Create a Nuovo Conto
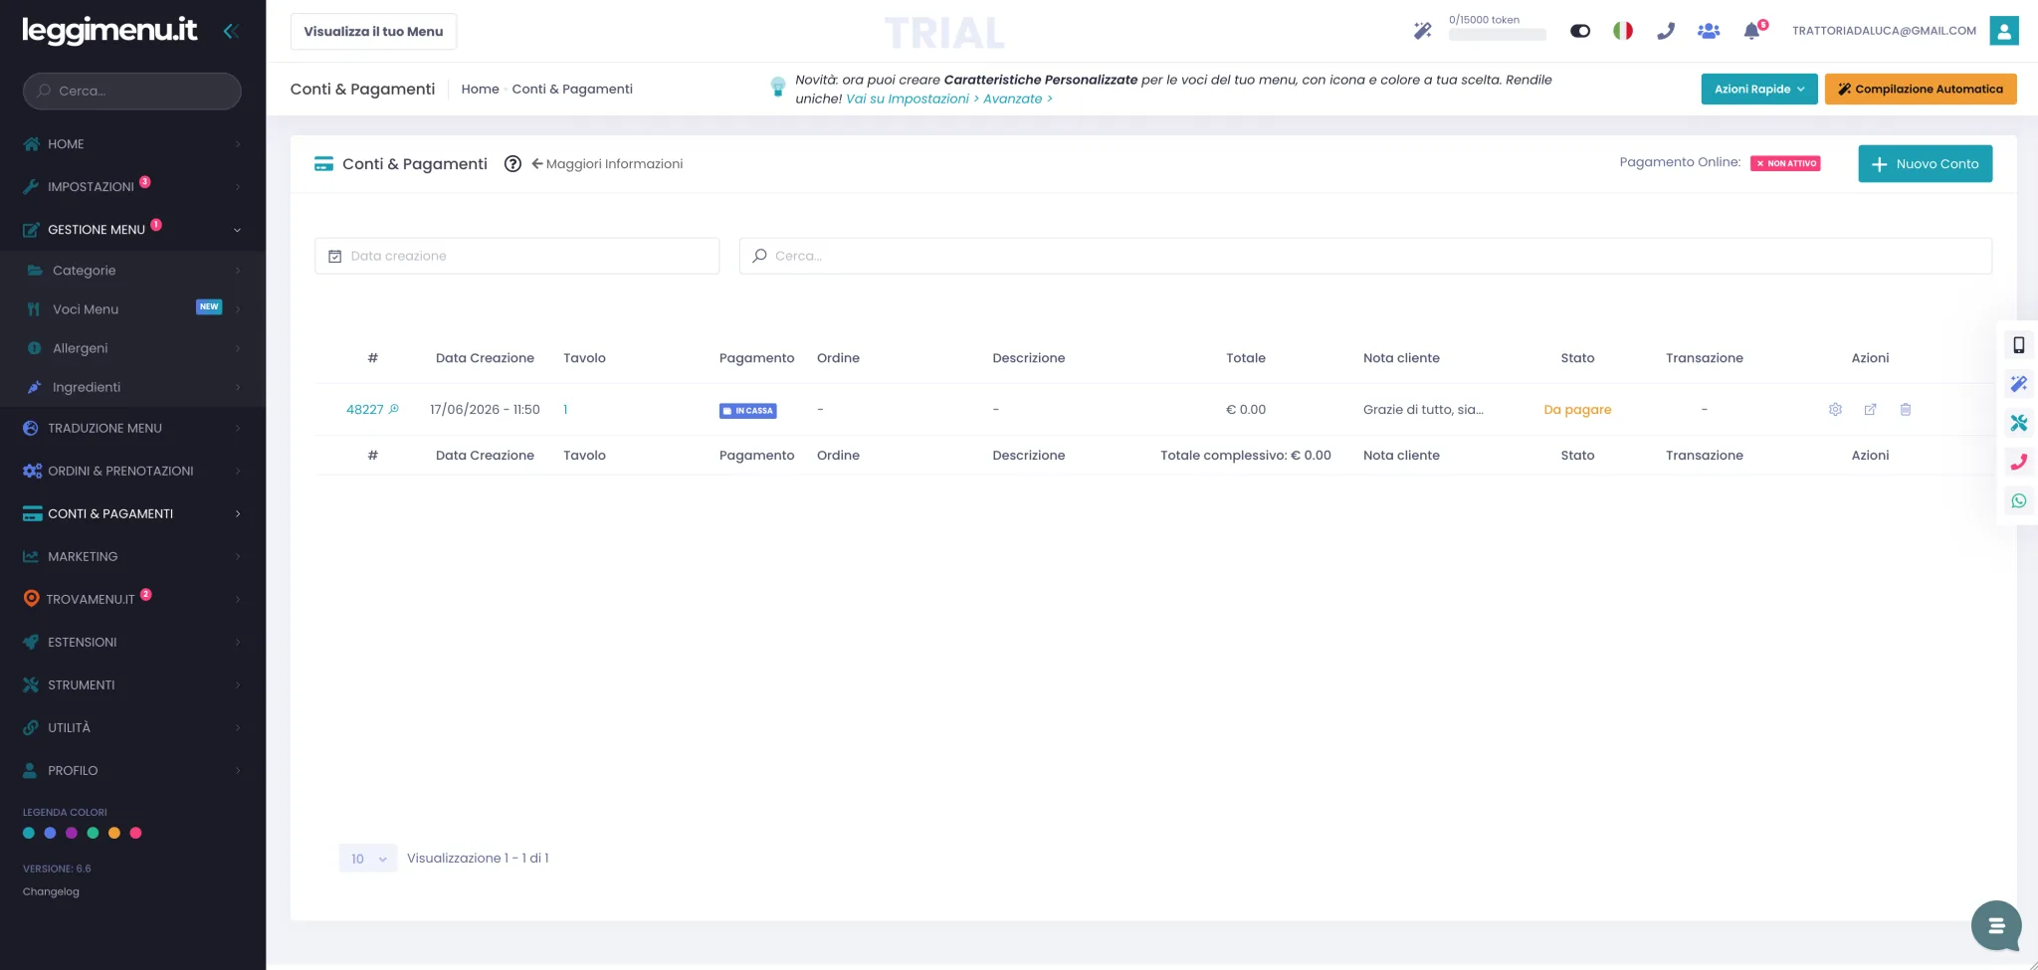 (1926, 164)
